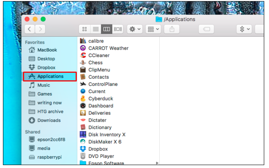Open the Dropbox toolbar dropdown

coord(244,29)
